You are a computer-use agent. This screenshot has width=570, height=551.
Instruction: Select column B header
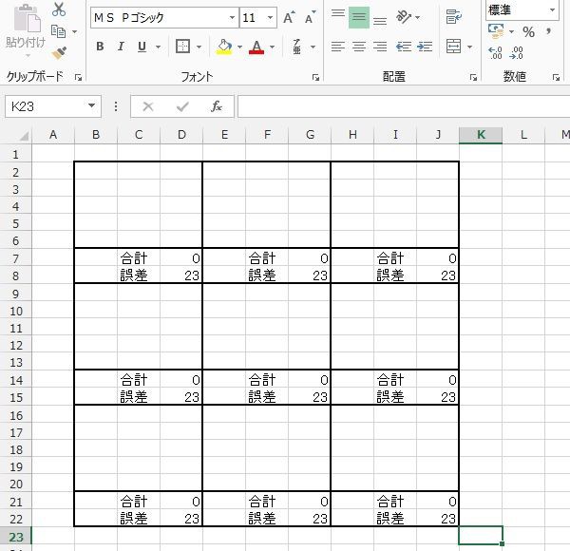(x=96, y=135)
